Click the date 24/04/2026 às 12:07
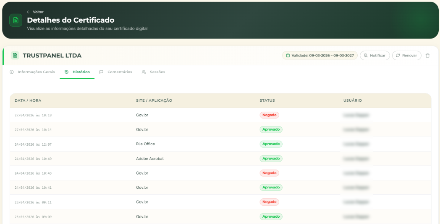This screenshot has width=440, height=224. (x=33, y=144)
